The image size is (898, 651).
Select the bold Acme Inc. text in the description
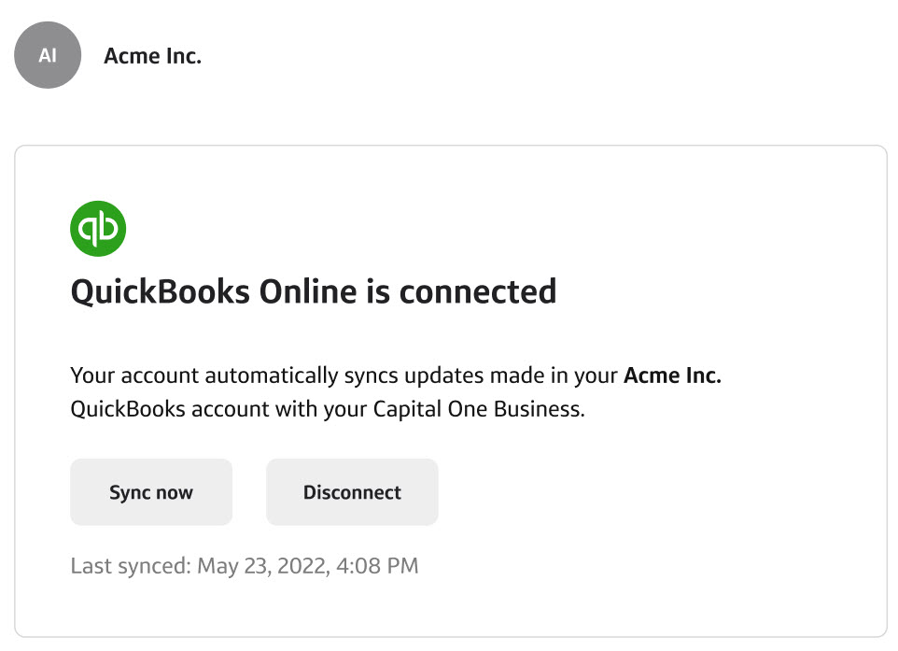pos(672,375)
